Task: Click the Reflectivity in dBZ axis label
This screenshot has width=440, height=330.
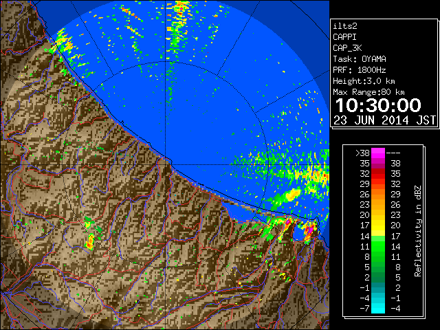Action: pos(418,231)
